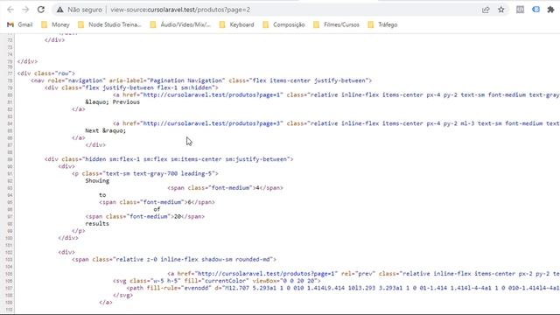Click the p class="text-sm text-gray-700" line
The image size is (560, 315).
point(145,173)
